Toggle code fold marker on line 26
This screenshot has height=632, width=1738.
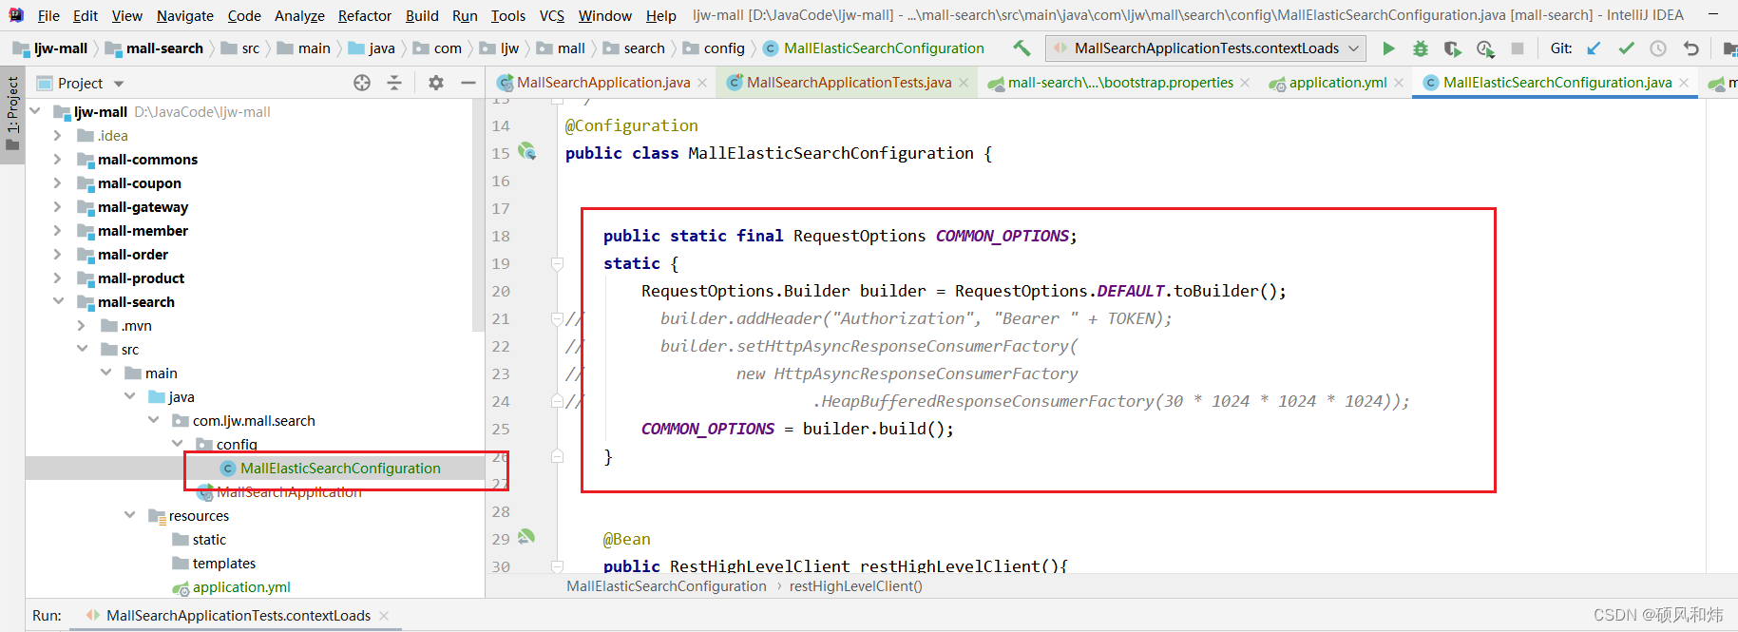[x=558, y=456]
